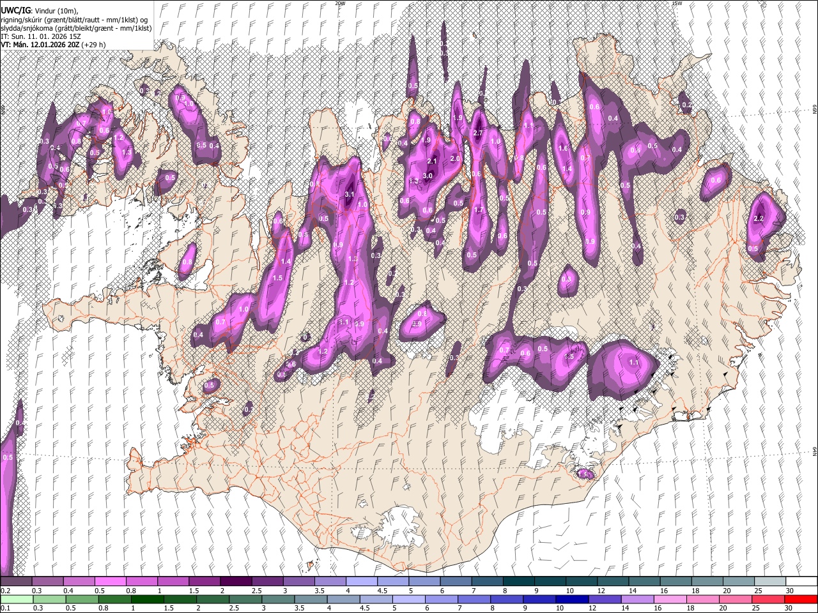This screenshot has width=818, height=613.
Task: Select the 'IT: Sun. 11. 01. 2026 15Z' line
Action: pyautogui.click(x=41, y=36)
